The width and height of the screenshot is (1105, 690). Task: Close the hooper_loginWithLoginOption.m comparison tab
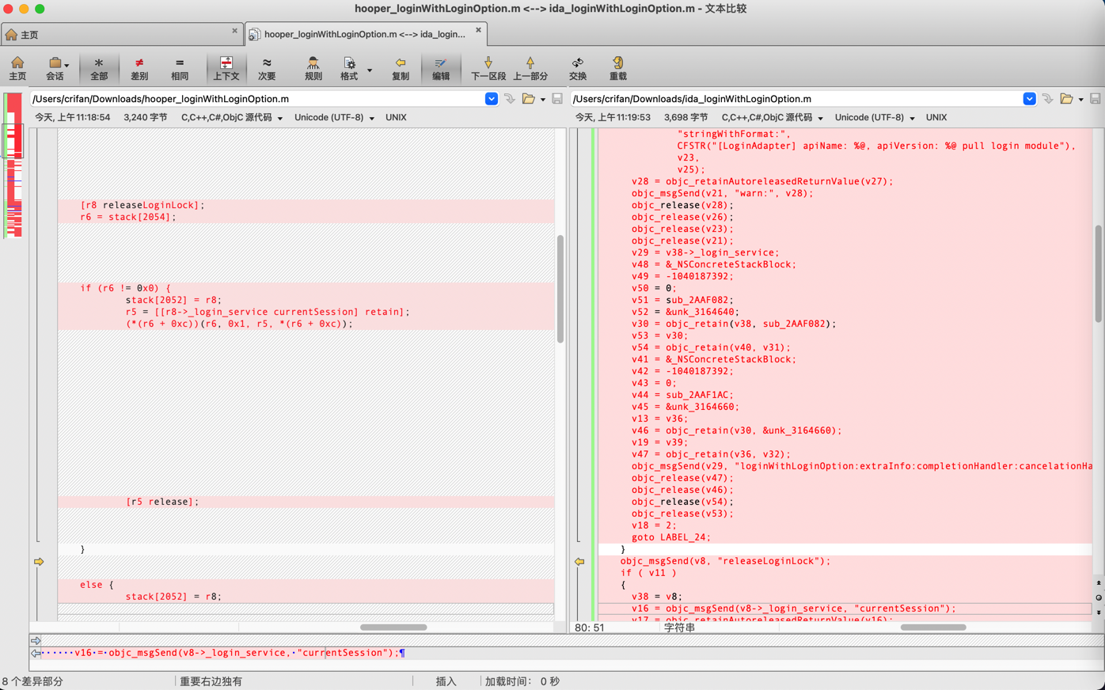pyautogui.click(x=478, y=31)
